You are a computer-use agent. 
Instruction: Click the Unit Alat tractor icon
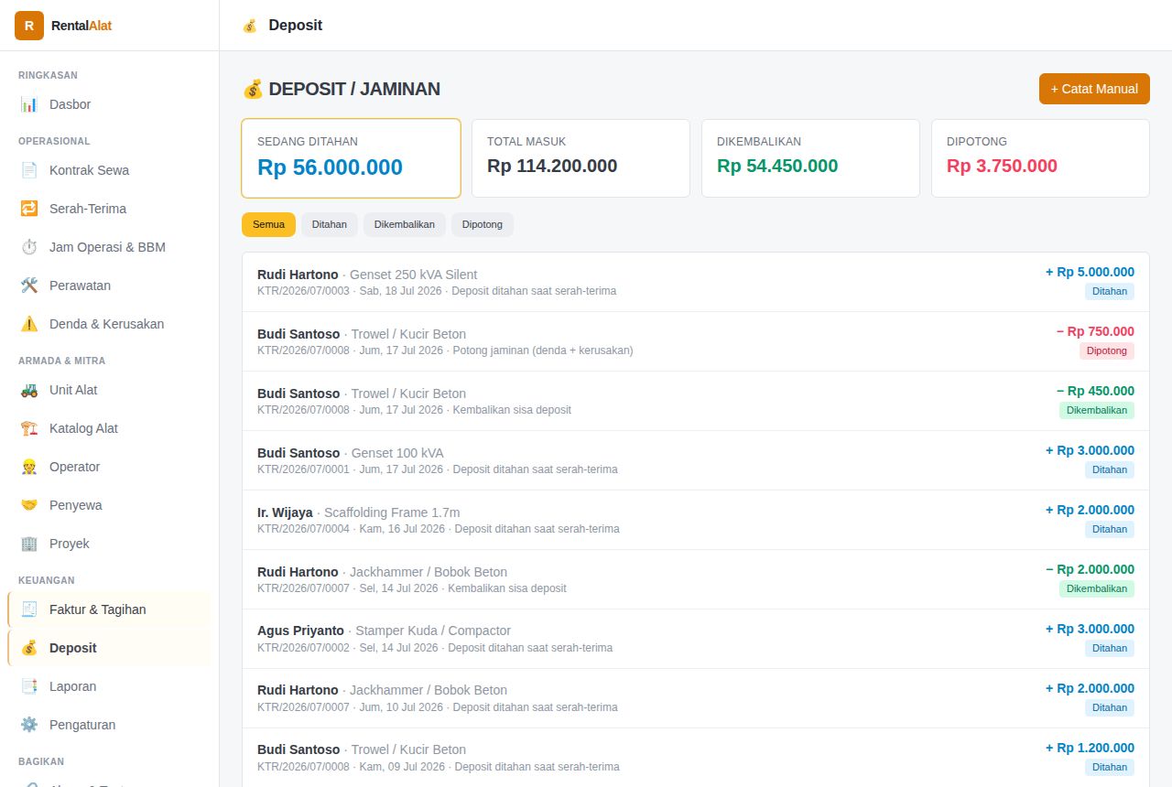[x=29, y=390]
